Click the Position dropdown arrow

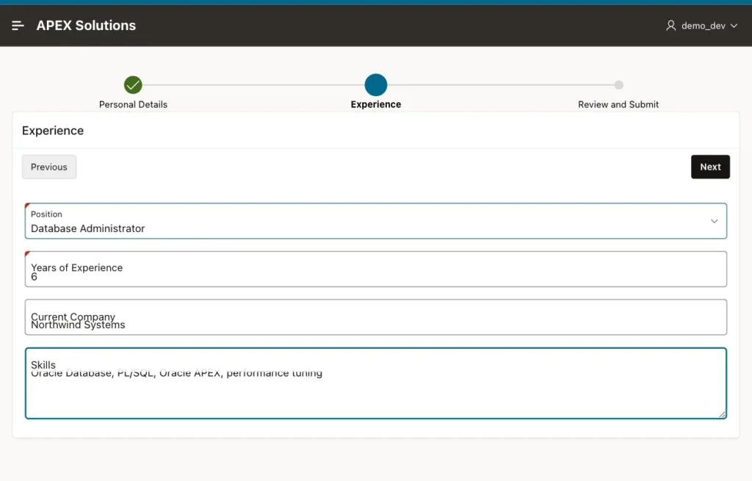(x=714, y=221)
